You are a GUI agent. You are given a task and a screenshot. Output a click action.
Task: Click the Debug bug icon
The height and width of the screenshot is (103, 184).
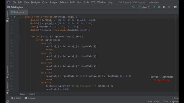[x=159, y=7]
